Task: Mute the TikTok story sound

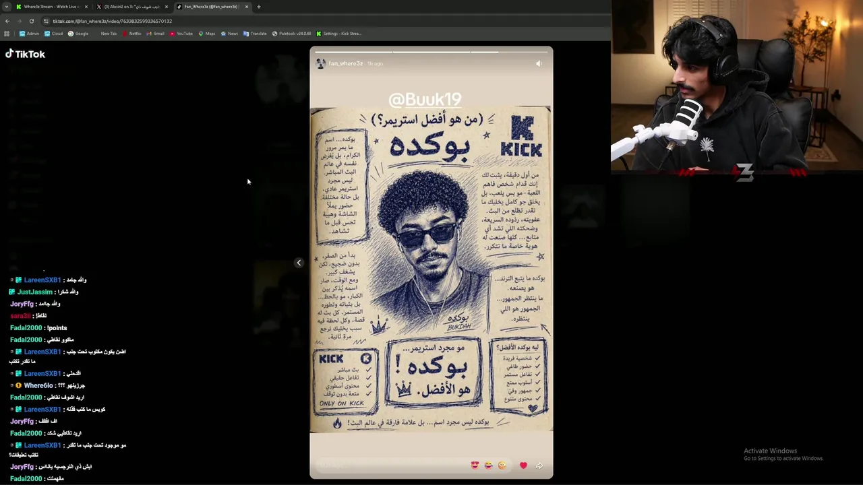Action: tap(539, 63)
